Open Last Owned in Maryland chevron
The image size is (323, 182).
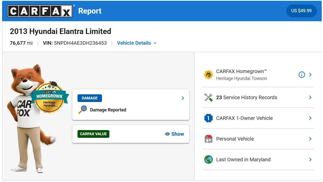tap(310, 160)
